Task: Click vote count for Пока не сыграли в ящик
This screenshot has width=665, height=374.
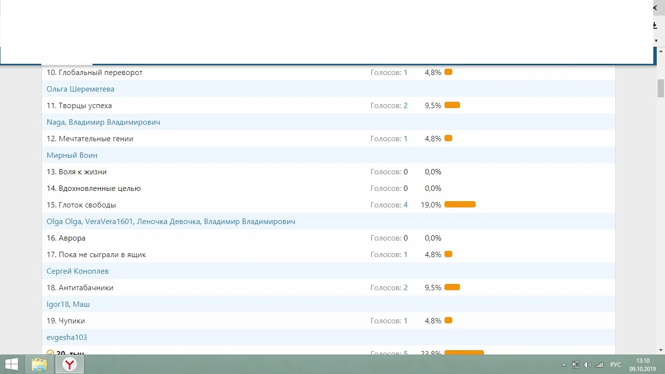Action: click(x=406, y=255)
